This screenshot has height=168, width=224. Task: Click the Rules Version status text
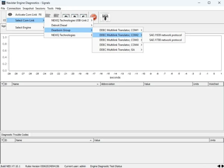[x=42, y=166]
